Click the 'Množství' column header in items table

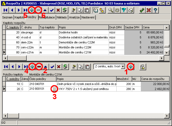pyautogui.click(x=124, y=79)
